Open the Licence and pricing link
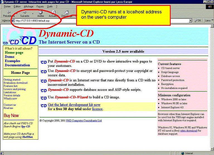 (x=14, y=89)
